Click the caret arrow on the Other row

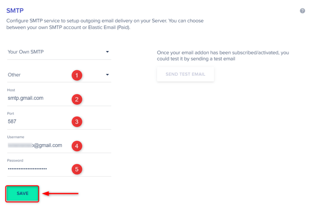(108, 75)
